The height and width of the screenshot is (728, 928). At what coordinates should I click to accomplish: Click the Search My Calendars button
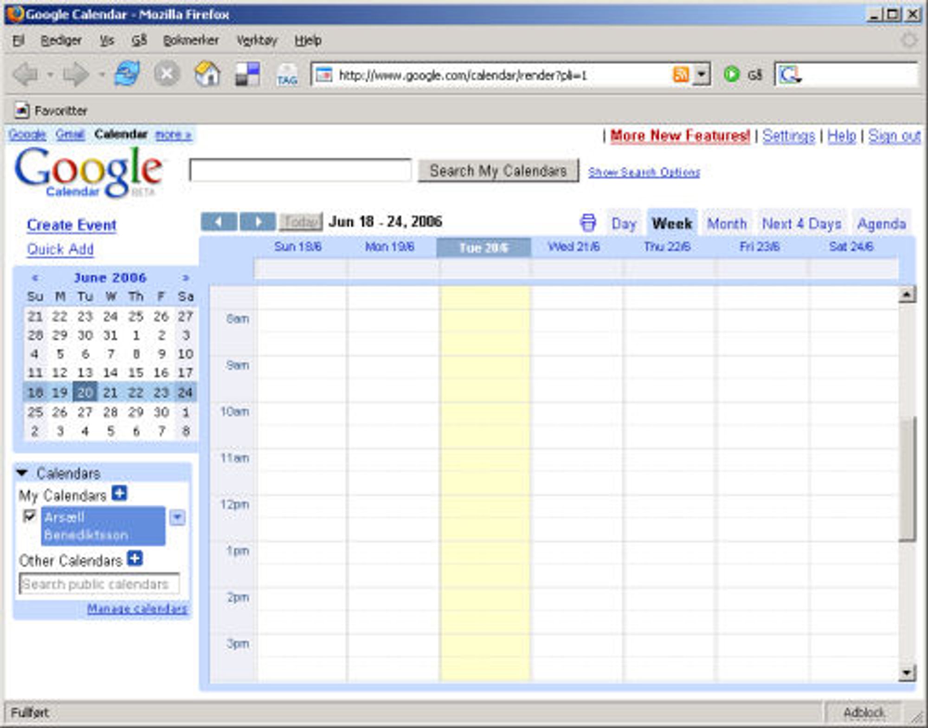click(498, 170)
